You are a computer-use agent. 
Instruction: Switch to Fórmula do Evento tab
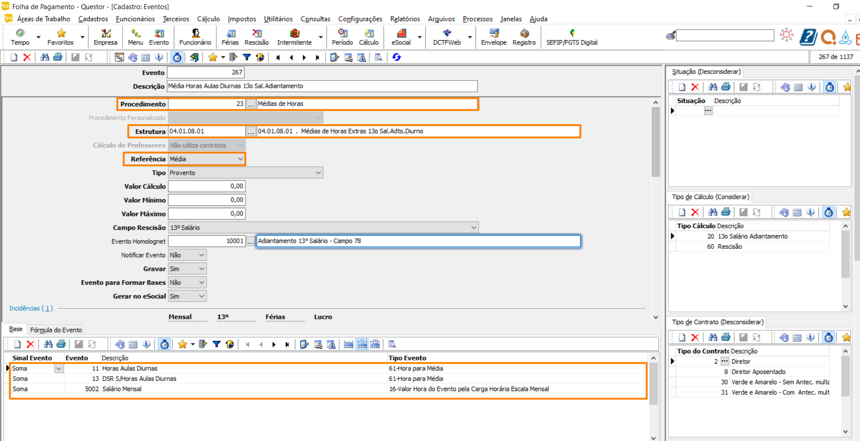[x=56, y=330]
